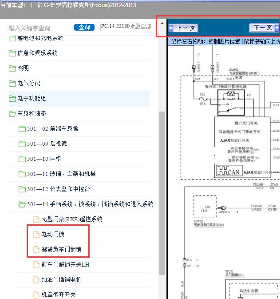The image size is (280, 299).
Task: Click folder icon for 501—09 后视镜
Action: coord(22,144)
